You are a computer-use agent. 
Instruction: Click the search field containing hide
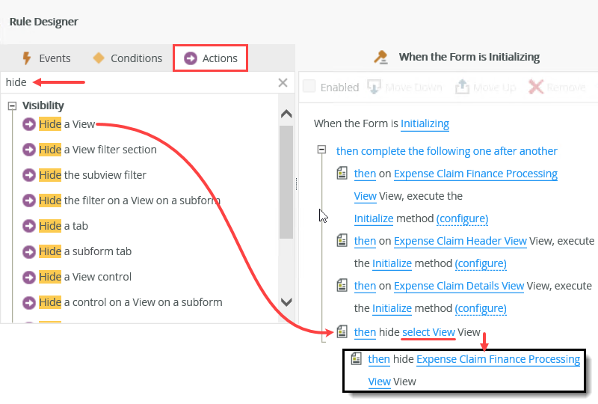(135, 83)
